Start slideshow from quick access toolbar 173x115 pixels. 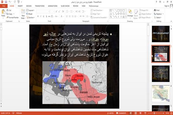click(18, 2)
